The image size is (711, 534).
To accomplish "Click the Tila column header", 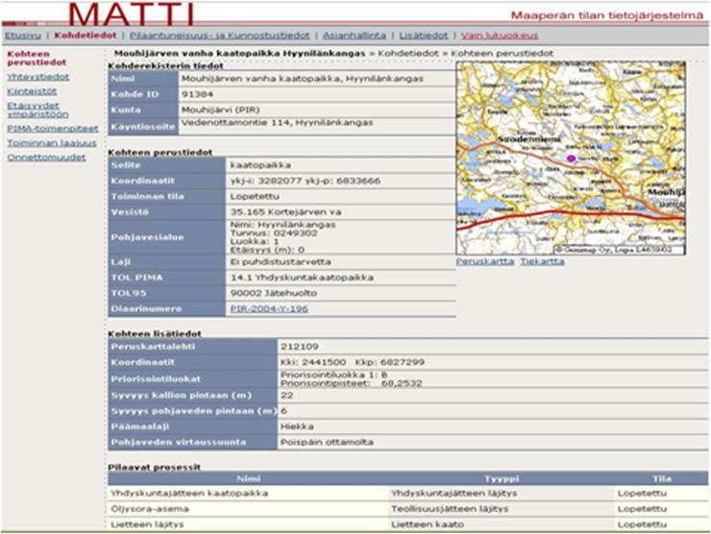I will (662, 478).
